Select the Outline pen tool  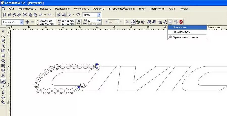[x=3, y=92]
